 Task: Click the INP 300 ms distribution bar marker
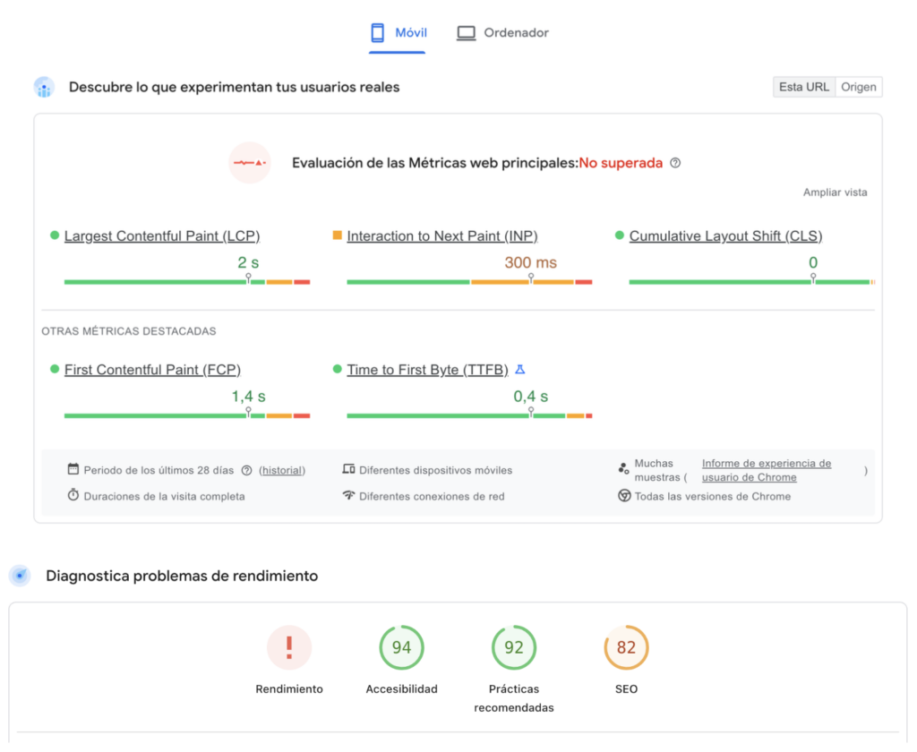click(531, 279)
